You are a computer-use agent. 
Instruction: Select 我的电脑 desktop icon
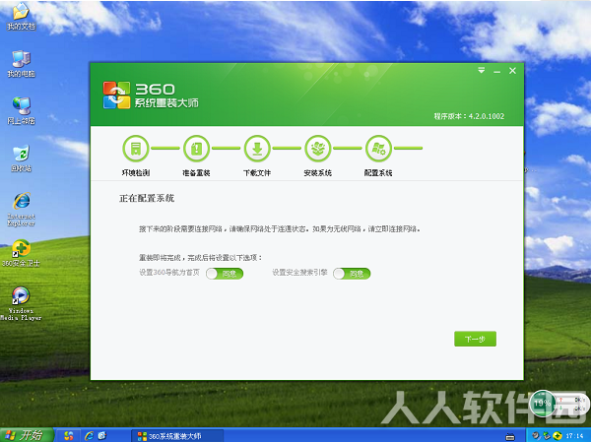21,64
